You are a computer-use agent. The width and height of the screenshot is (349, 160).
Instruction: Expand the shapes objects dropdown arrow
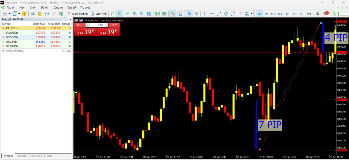click(251, 14)
